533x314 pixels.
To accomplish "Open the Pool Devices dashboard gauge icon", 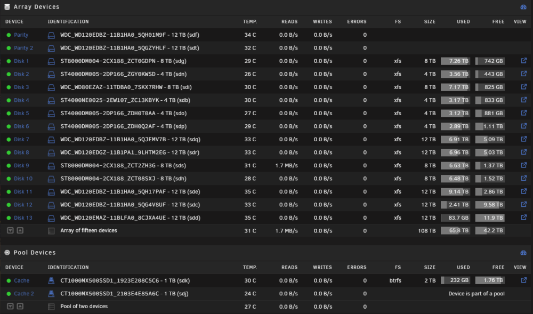I will tap(523, 253).
